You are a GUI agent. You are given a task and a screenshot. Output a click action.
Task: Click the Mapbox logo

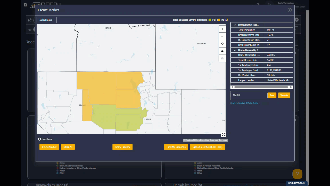(x=45, y=139)
